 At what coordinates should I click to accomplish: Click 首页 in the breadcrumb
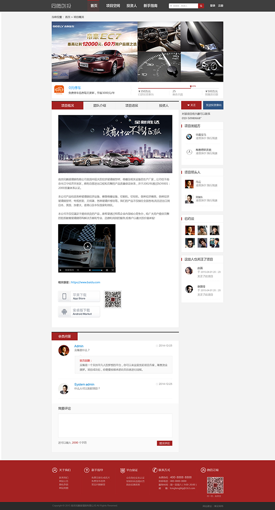click(x=68, y=17)
